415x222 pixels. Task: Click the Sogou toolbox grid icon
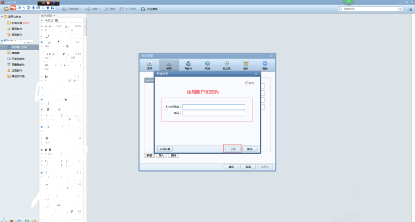(52, 8)
